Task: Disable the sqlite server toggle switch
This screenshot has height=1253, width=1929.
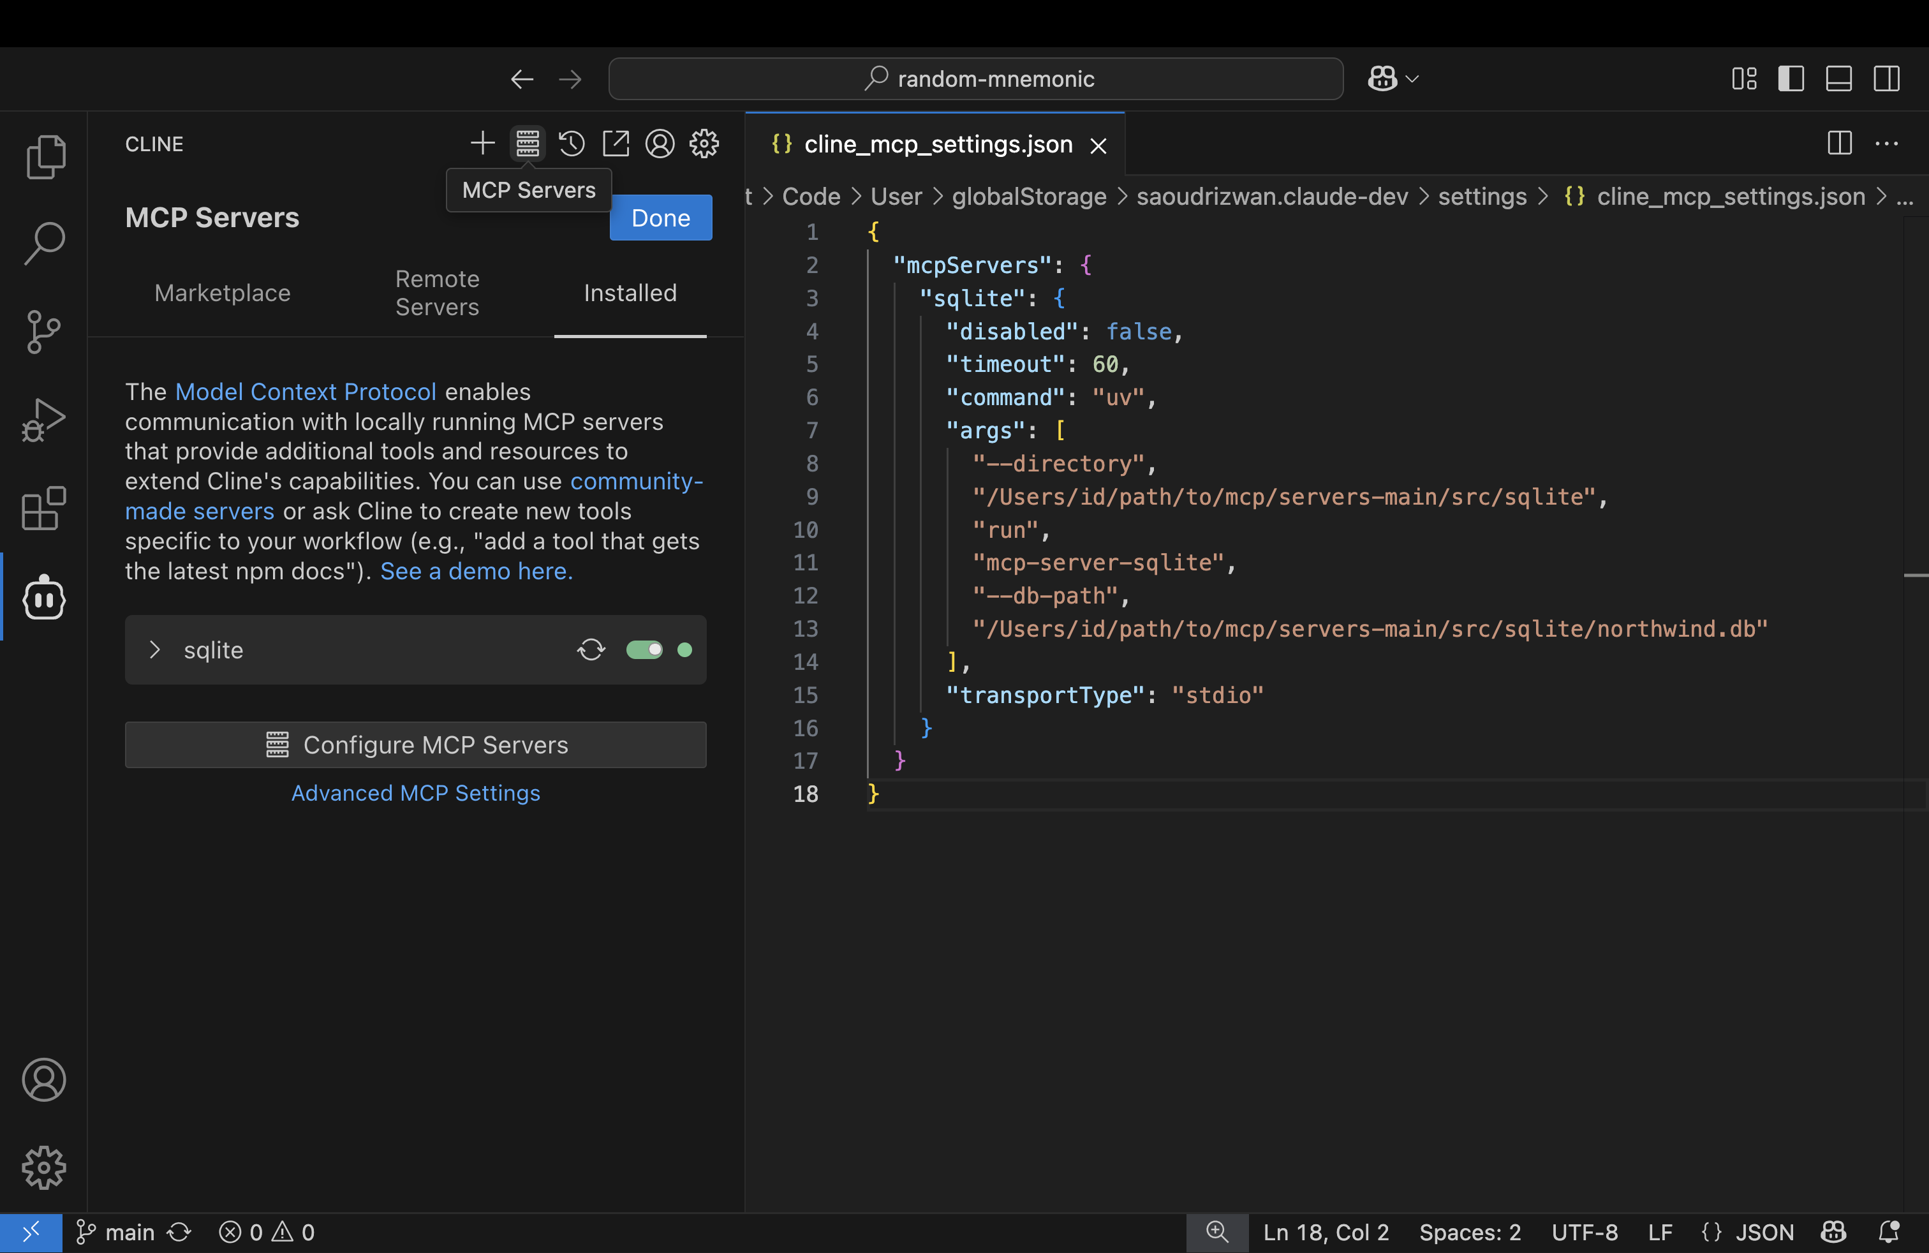Action: [x=644, y=650]
